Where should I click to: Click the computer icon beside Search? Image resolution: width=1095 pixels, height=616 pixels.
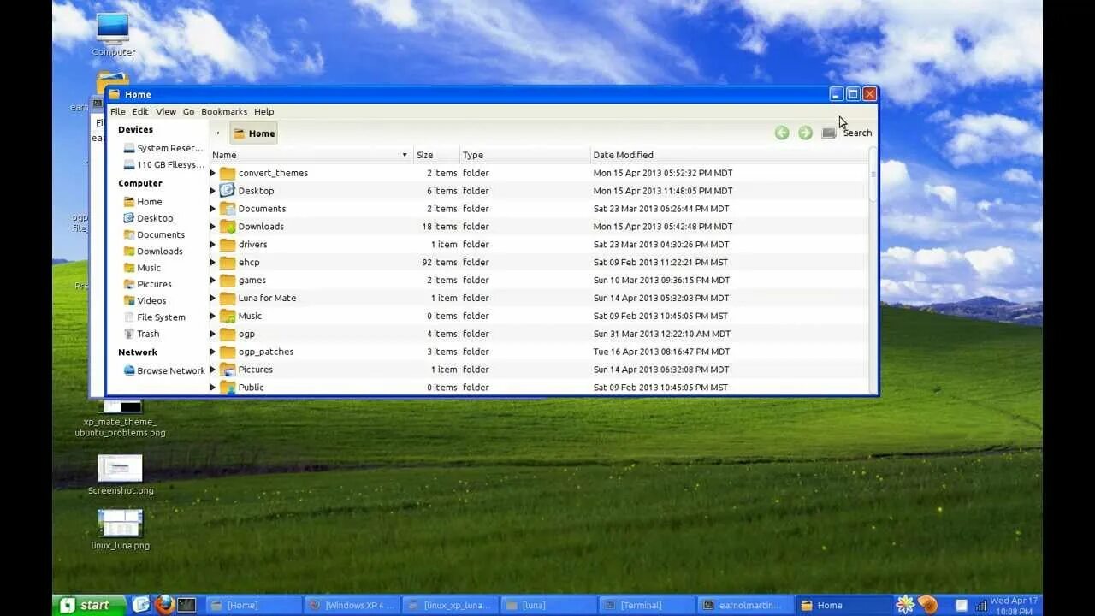pyautogui.click(x=828, y=133)
